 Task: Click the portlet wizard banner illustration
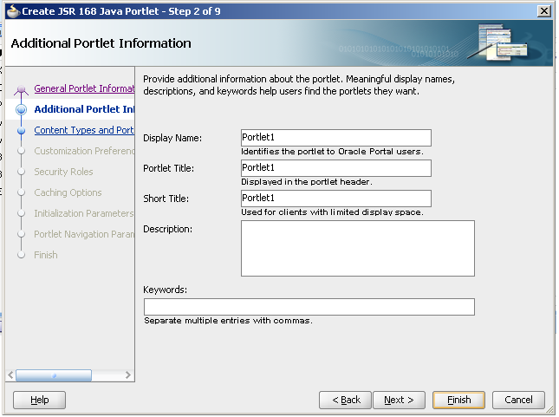[x=497, y=42]
